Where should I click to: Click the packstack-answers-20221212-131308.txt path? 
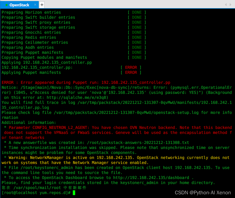pos(138,143)
